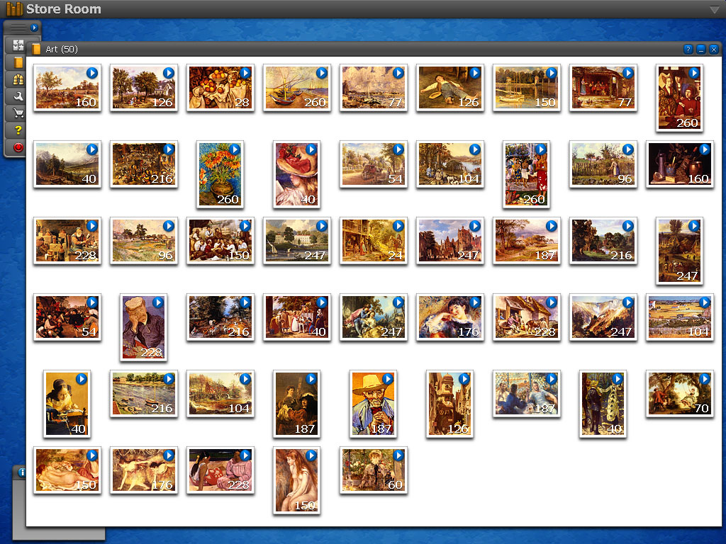Open the jigsaw puzzle piece sidebar icon

pos(18,45)
